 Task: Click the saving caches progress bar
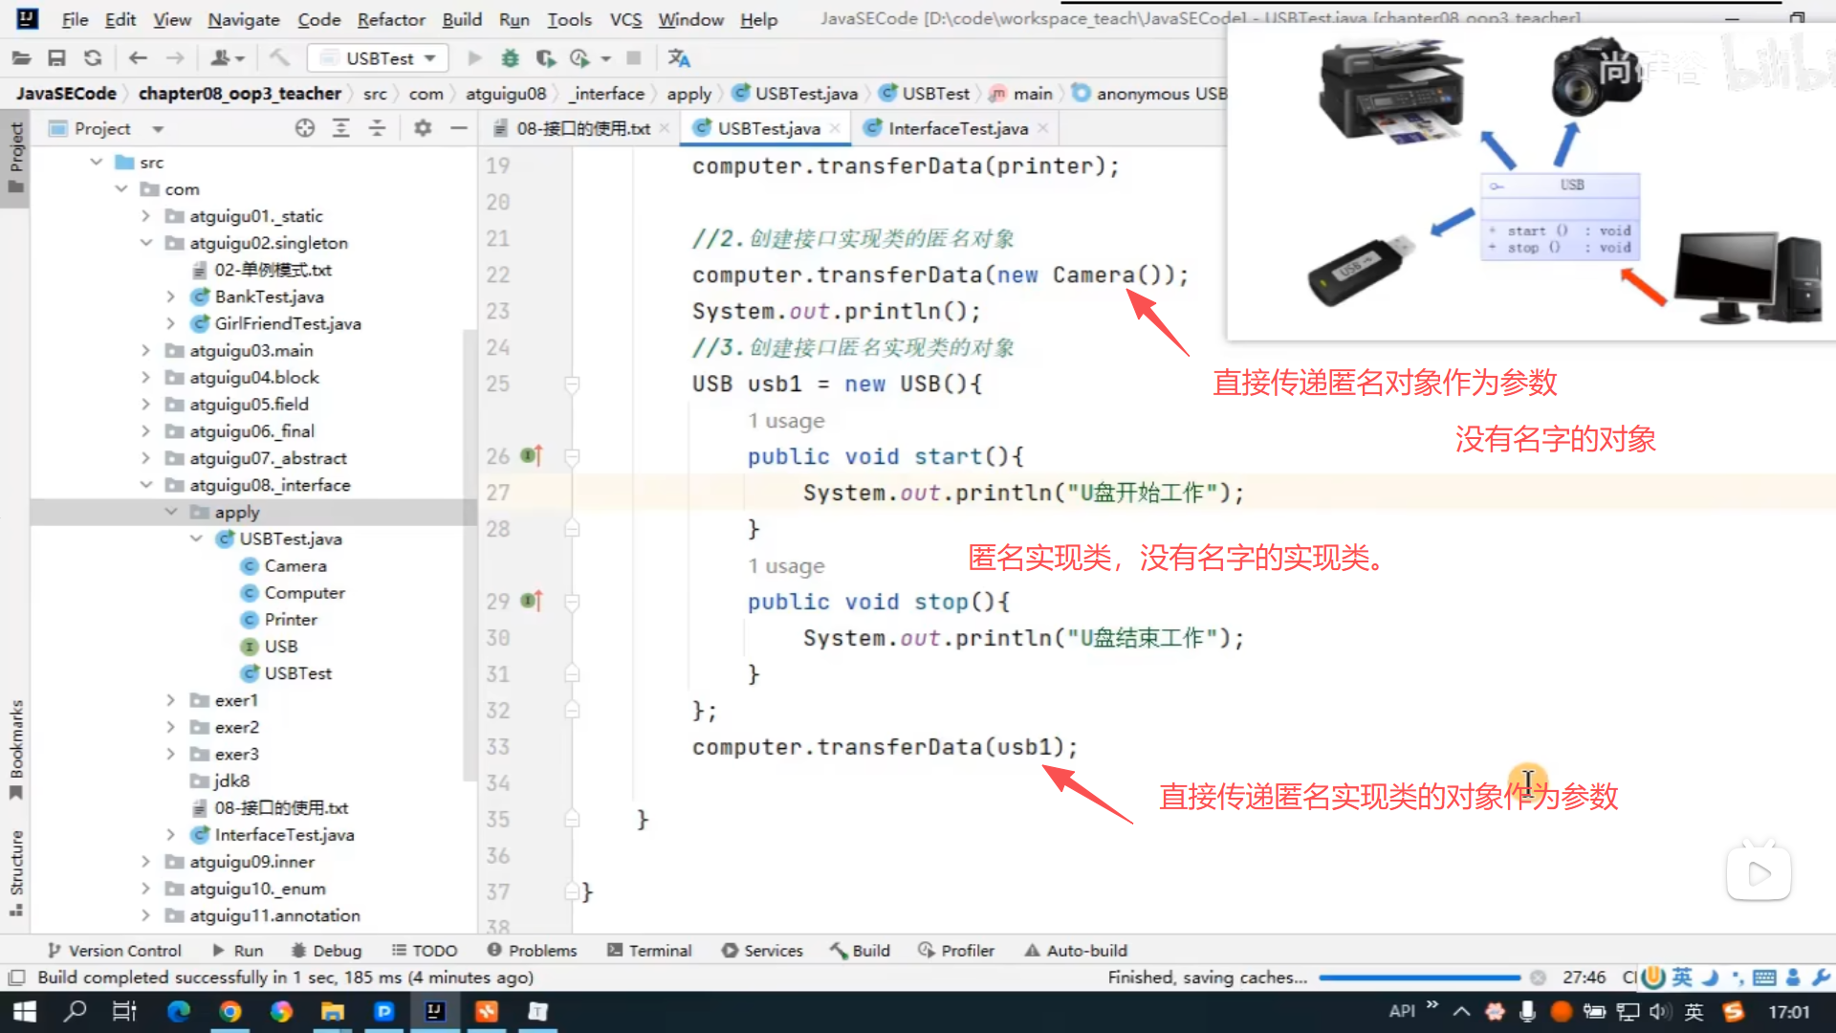click(x=1419, y=978)
